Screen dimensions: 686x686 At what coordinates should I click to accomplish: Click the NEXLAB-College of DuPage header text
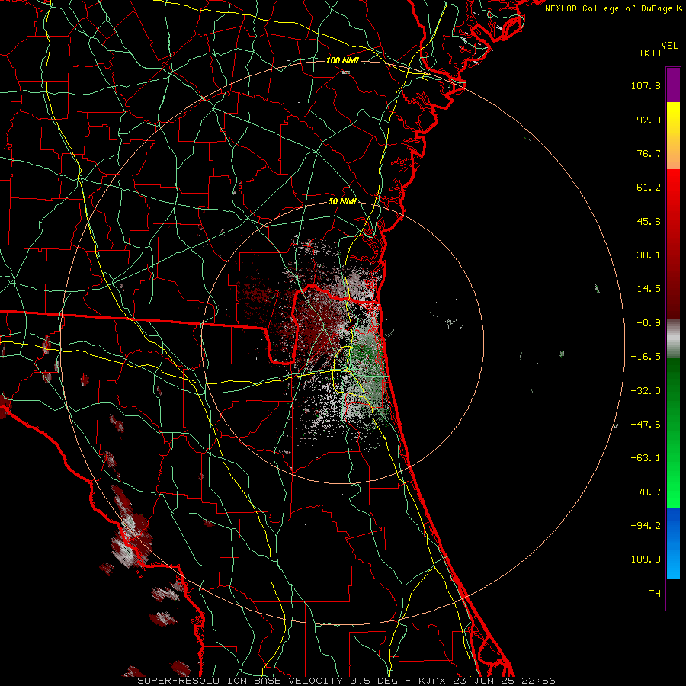click(x=613, y=8)
